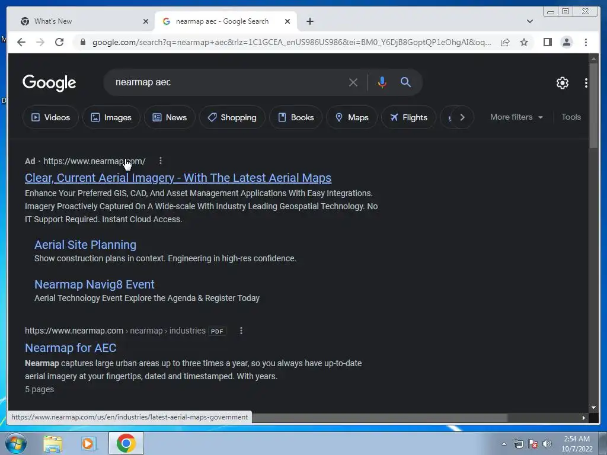Open the tab search chevron dropdown
This screenshot has width=607, height=455.
tap(529, 21)
